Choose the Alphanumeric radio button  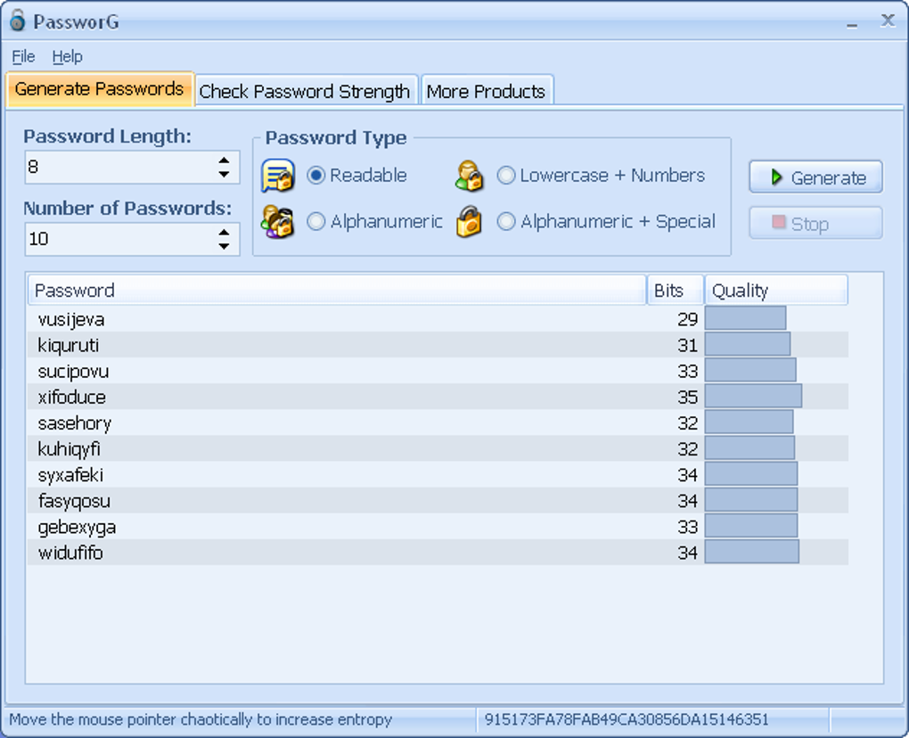click(316, 221)
